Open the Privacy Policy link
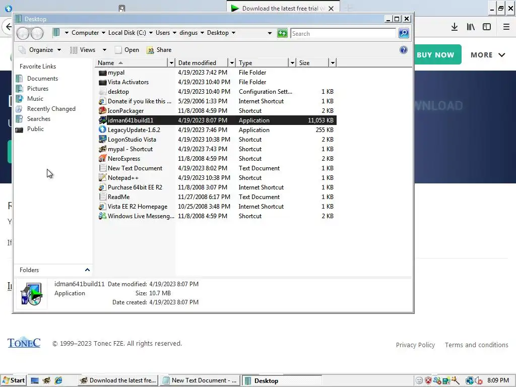Viewport: 516px width, 387px height. tap(415, 345)
